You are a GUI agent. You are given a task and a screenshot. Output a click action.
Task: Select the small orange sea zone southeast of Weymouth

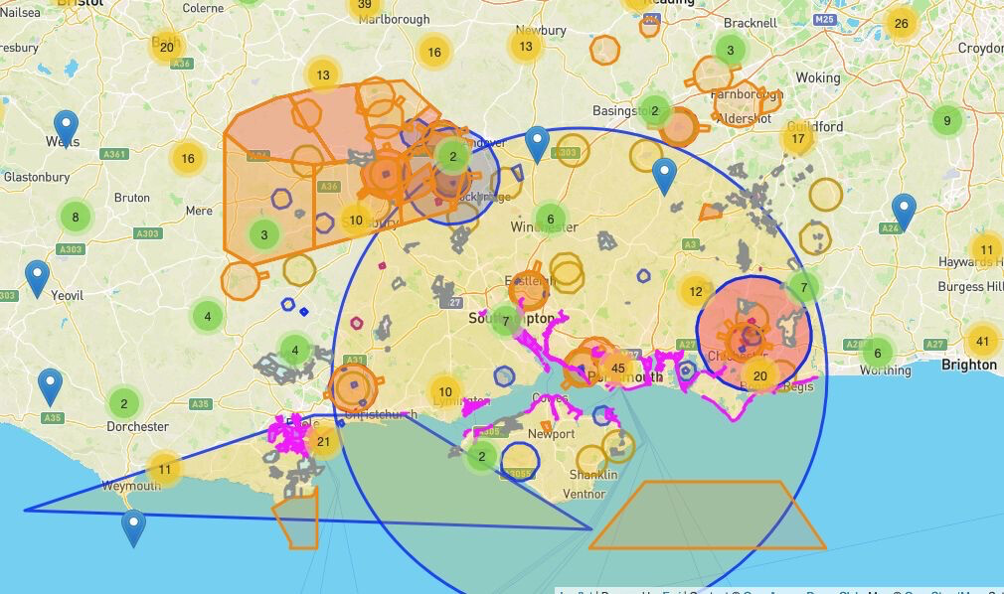(x=297, y=520)
